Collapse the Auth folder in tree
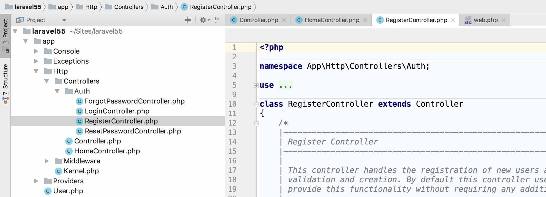Screen dimensions: 546x197 [57, 91]
